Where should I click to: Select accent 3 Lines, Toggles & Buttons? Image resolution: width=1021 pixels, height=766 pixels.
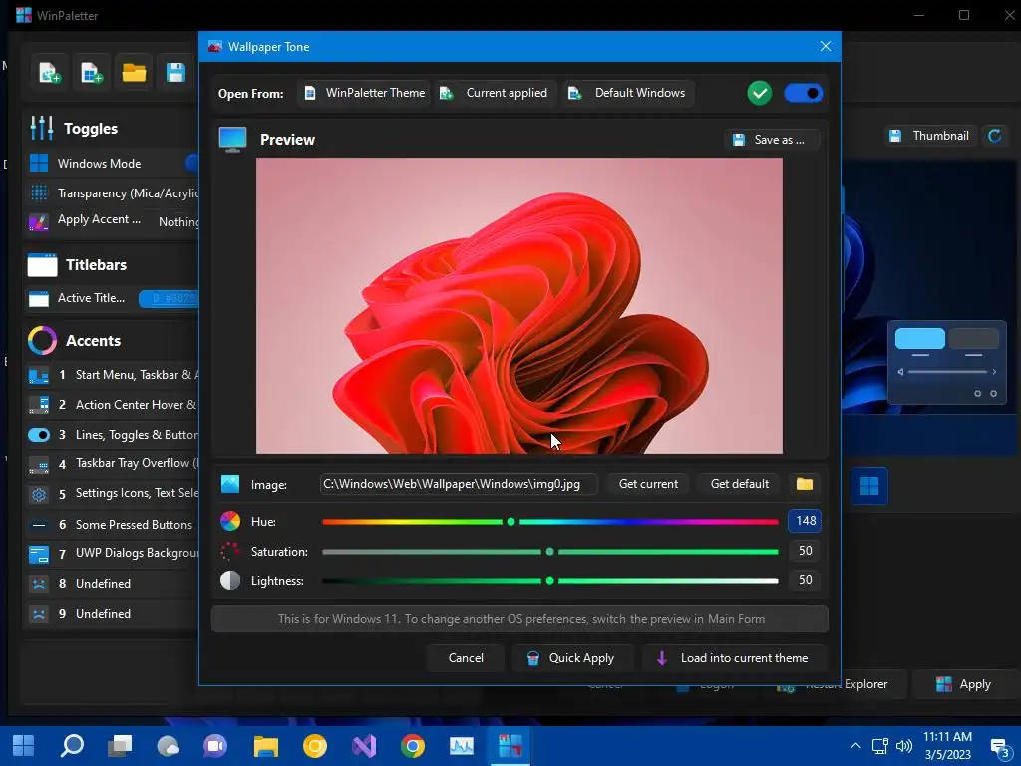112,435
